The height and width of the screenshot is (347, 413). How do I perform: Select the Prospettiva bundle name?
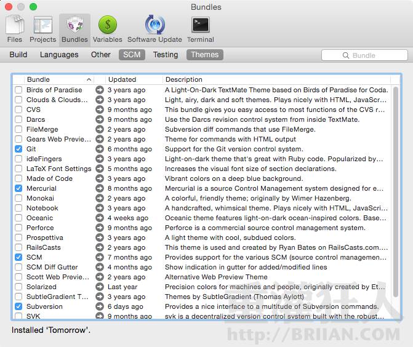click(45, 237)
